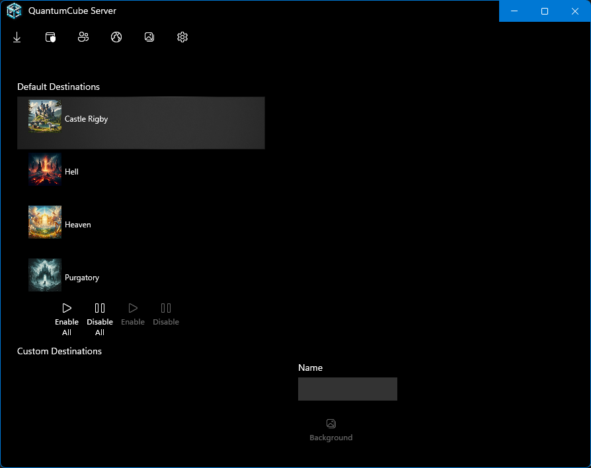
Task: Click the greyed-out Enable button
Action: pos(133,313)
